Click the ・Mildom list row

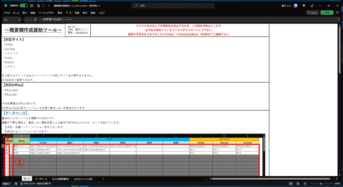[x=8, y=62]
